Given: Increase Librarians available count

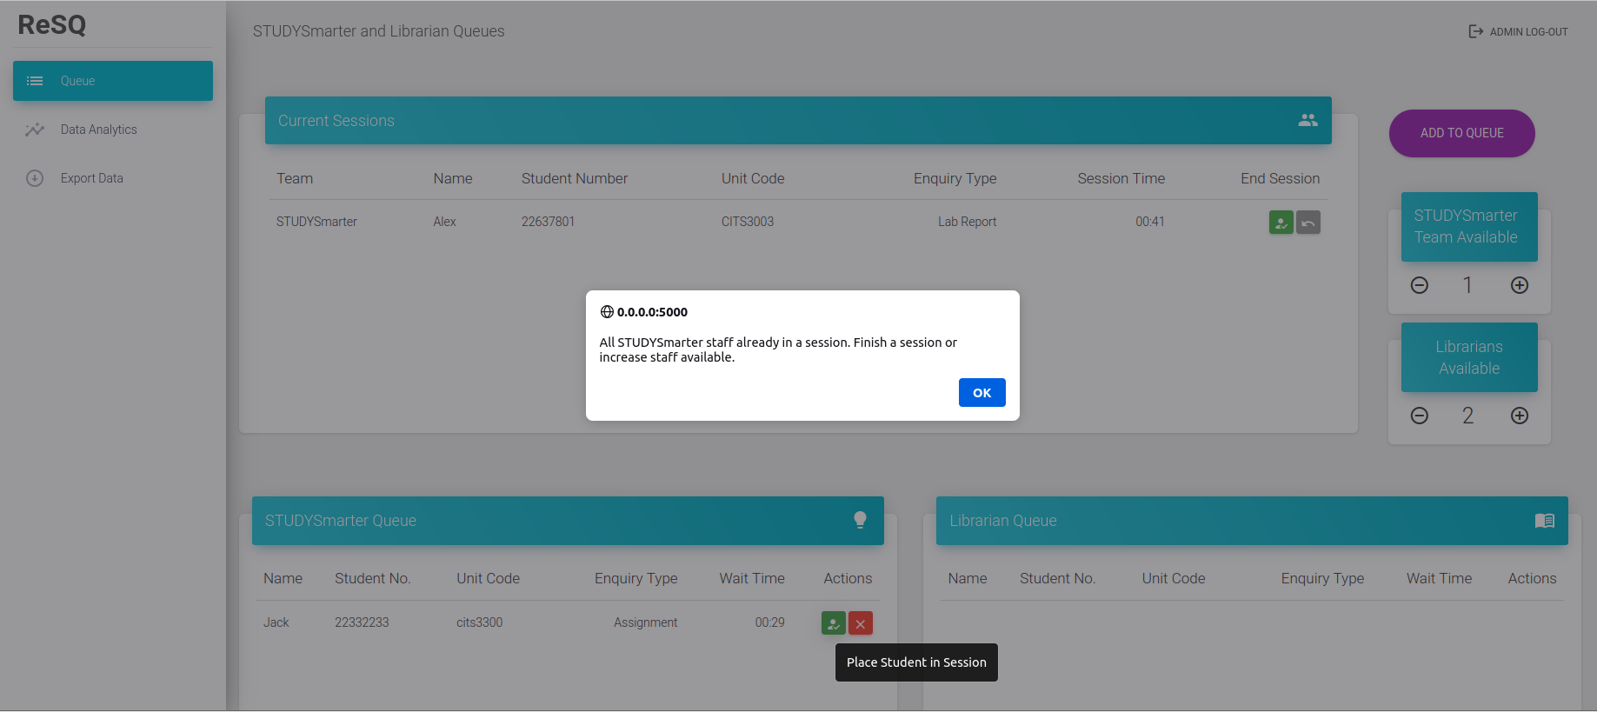Looking at the screenshot, I should coord(1520,416).
